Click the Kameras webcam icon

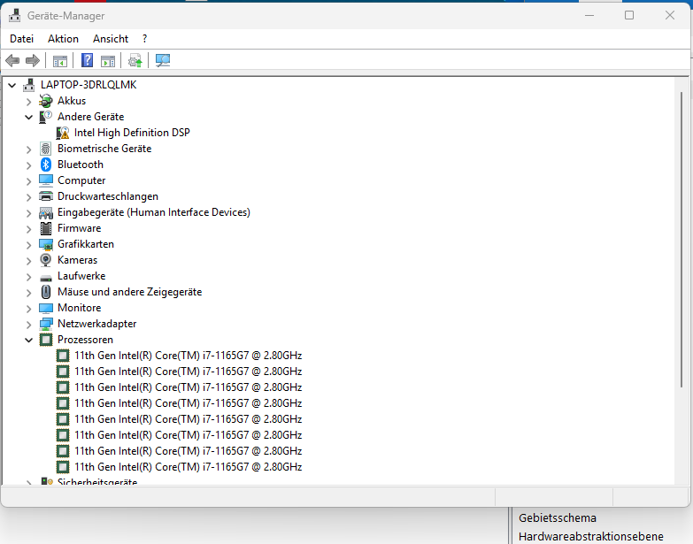[45, 260]
